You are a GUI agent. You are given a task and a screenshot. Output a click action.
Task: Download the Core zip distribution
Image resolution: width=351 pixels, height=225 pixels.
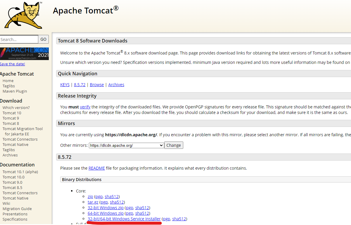tap(90, 197)
